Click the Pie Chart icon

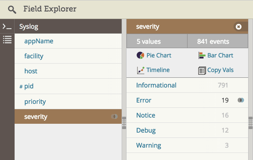tap(140, 55)
